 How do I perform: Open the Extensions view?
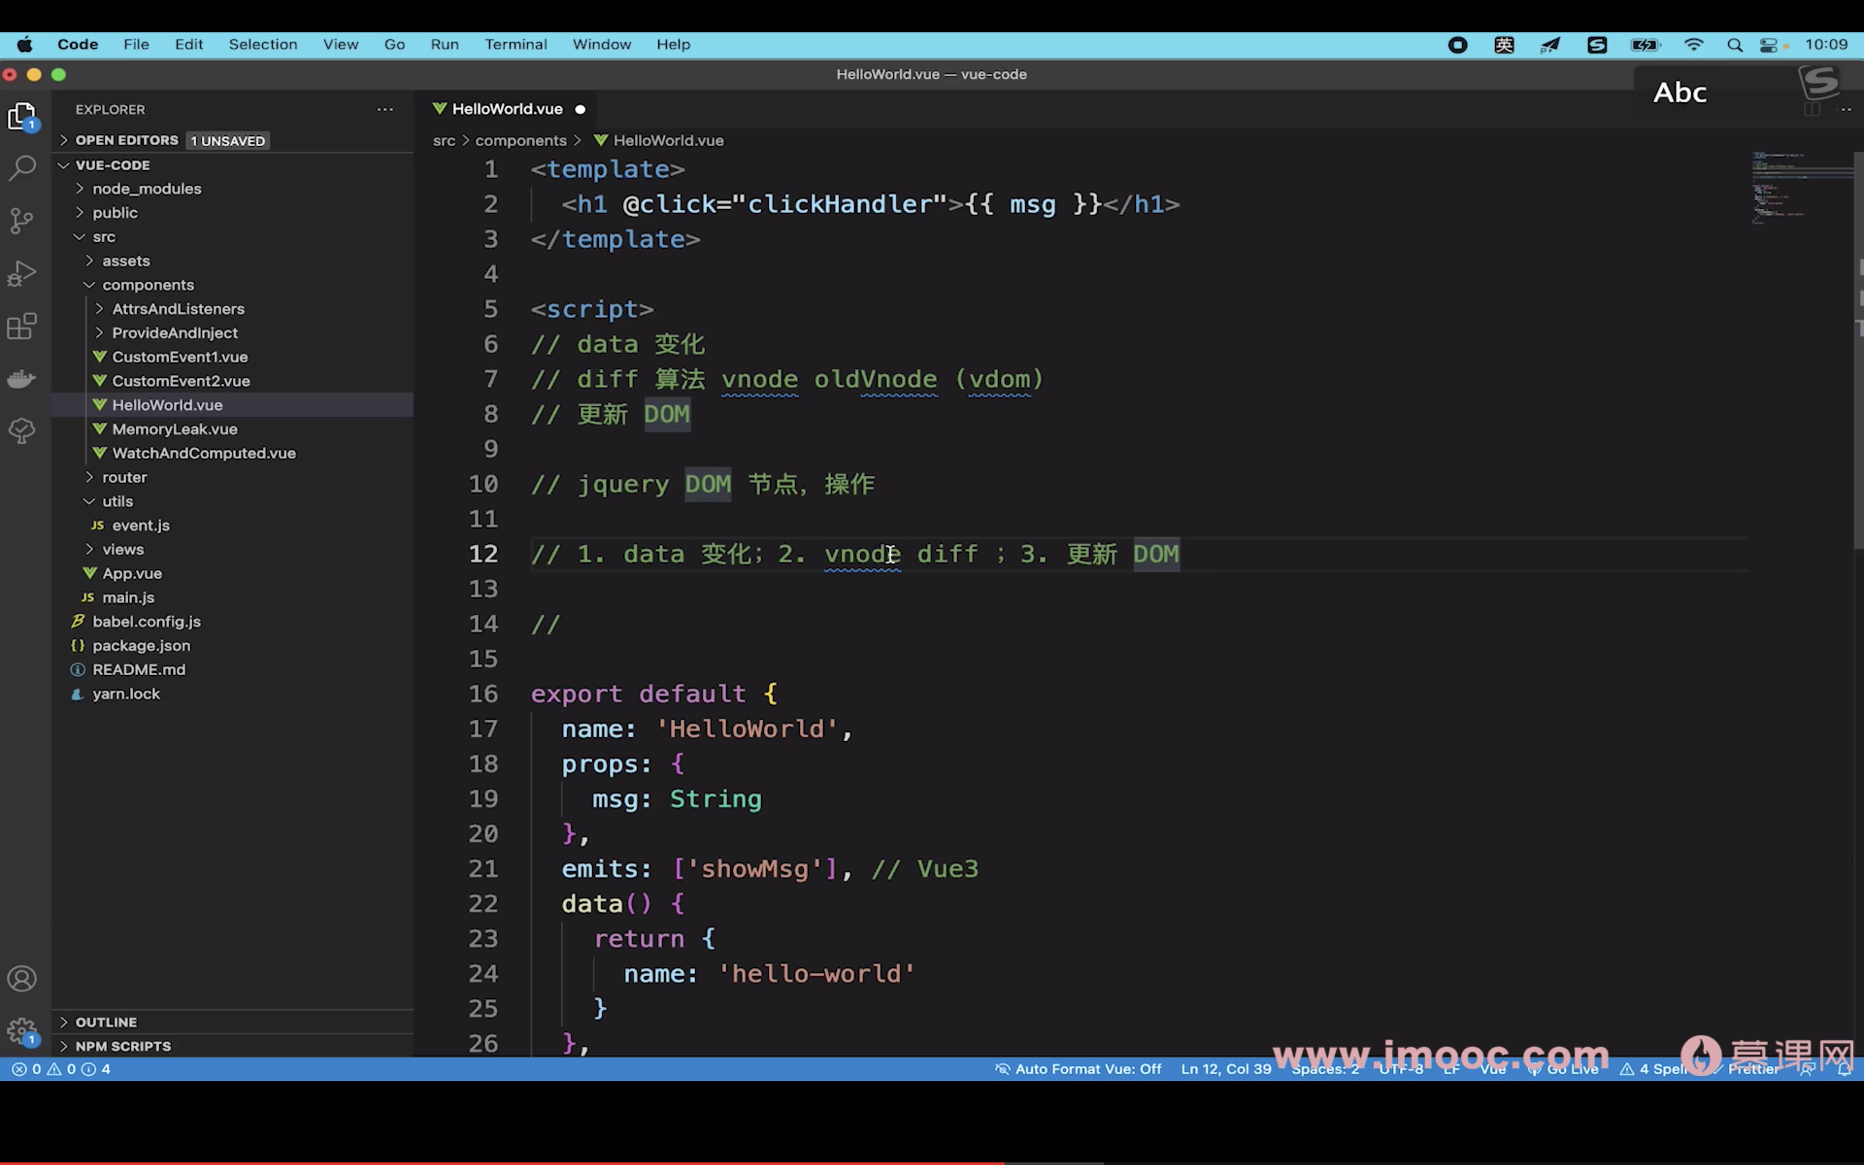(x=21, y=326)
